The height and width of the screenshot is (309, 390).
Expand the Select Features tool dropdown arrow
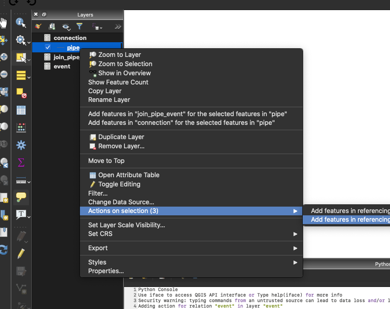(x=29, y=60)
